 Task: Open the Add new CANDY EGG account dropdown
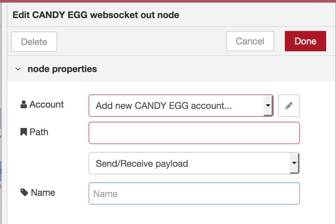(x=181, y=106)
